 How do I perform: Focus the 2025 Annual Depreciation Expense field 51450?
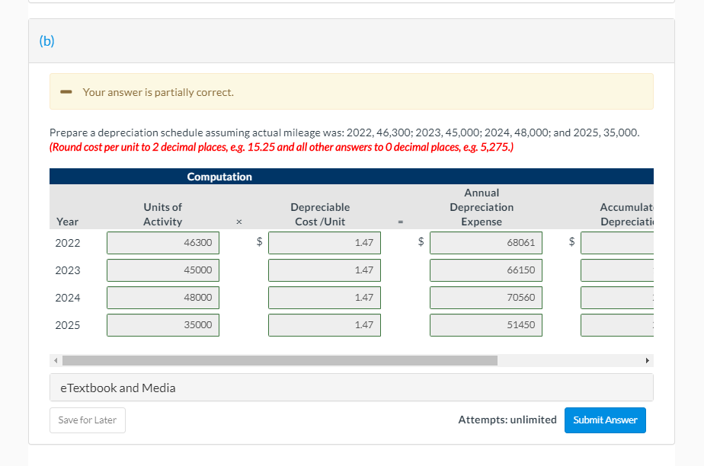[x=486, y=325]
